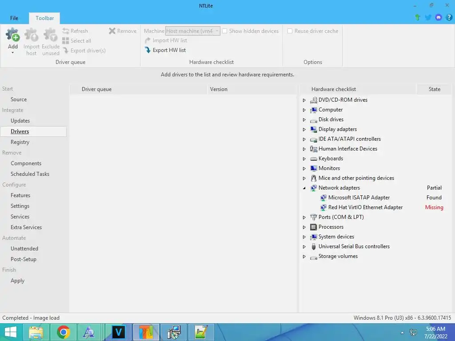Launch Chrome from the taskbar
455x341 pixels.
point(63,332)
